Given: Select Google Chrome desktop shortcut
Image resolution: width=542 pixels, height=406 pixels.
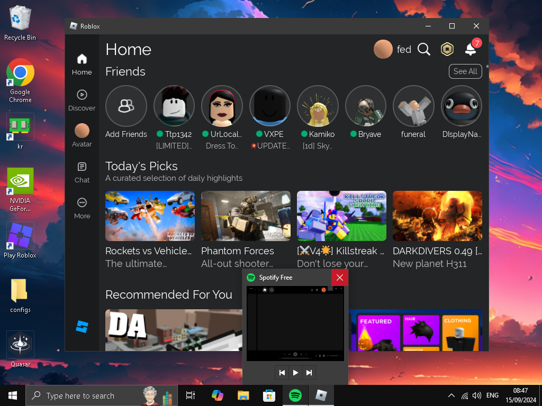Looking at the screenshot, I should [20, 81].
